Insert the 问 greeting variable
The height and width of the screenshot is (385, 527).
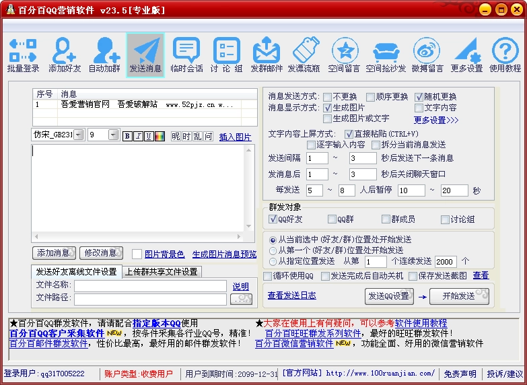click(x=209, y=136)
